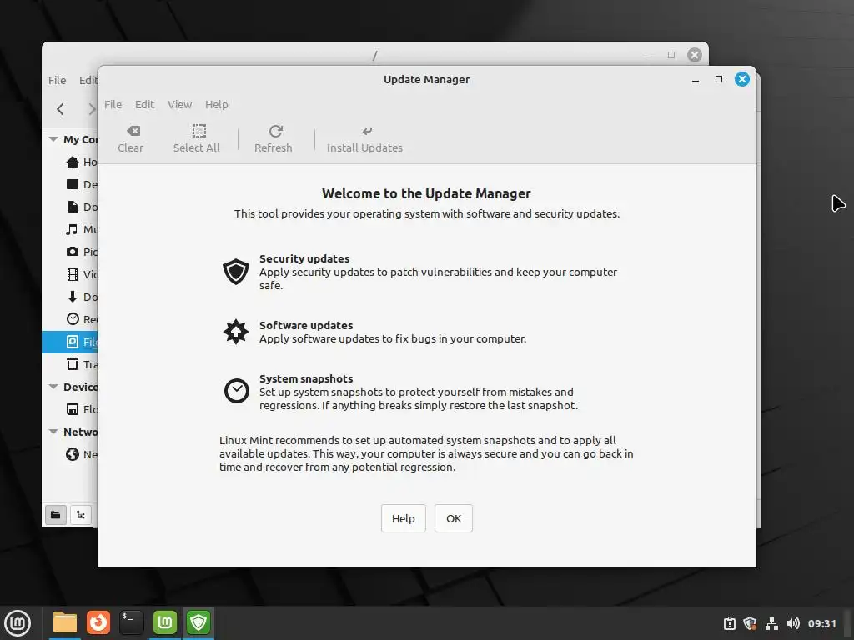Screen dimensions: 854x640
Task: Select the Desktop icon in file manager sidebar
Action: point(73,184)
